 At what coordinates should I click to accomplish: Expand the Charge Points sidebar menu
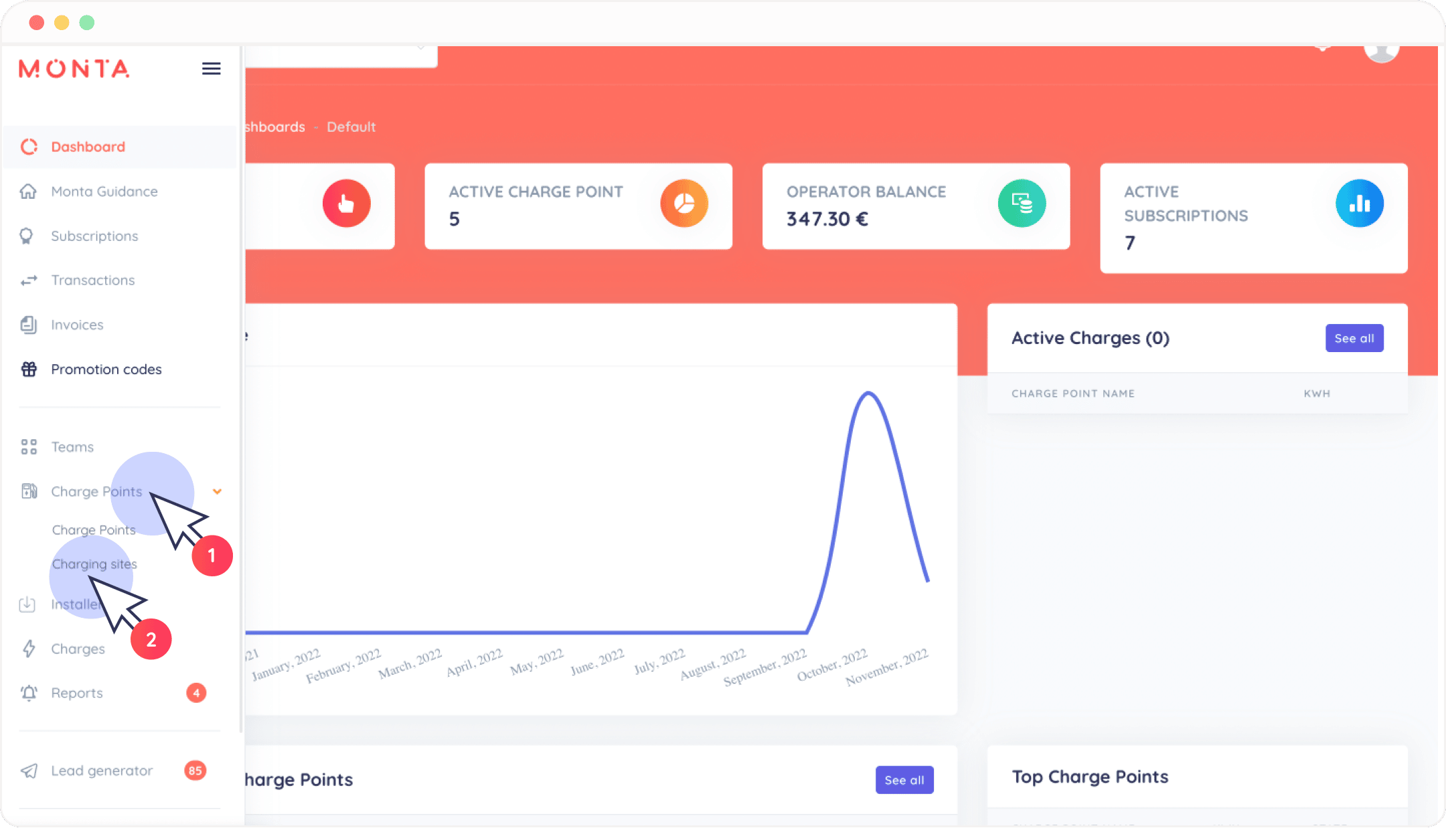click(x=97, y=491)
